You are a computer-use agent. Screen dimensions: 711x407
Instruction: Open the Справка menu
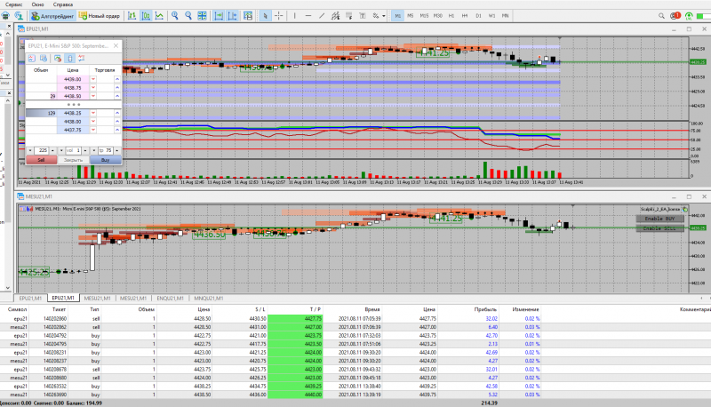click(64, 4)
